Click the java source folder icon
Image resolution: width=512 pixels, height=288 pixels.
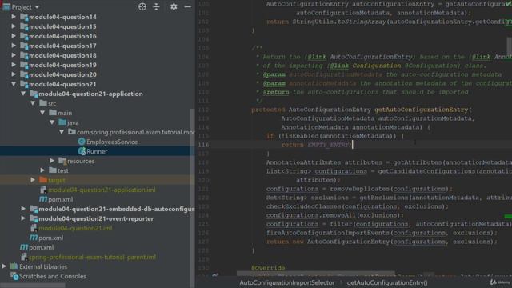point(62,122)
